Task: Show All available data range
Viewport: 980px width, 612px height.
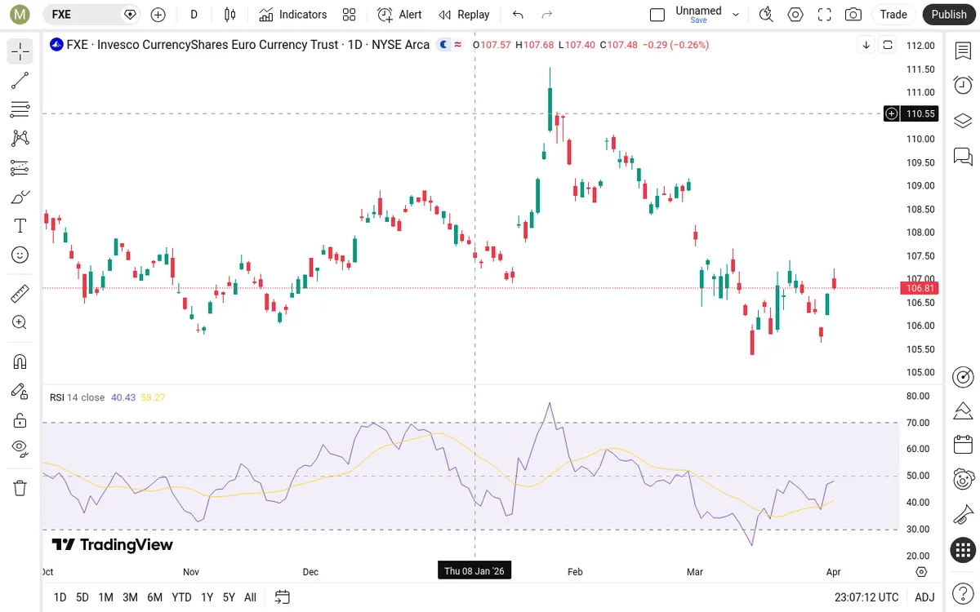Action: click(x=250, y=597)
